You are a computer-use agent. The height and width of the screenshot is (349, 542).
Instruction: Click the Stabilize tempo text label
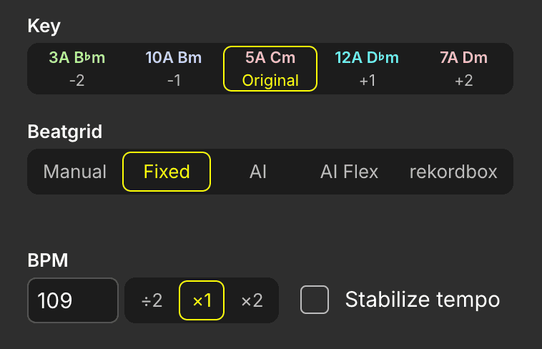pyautogui.click(x=422, y=300)
